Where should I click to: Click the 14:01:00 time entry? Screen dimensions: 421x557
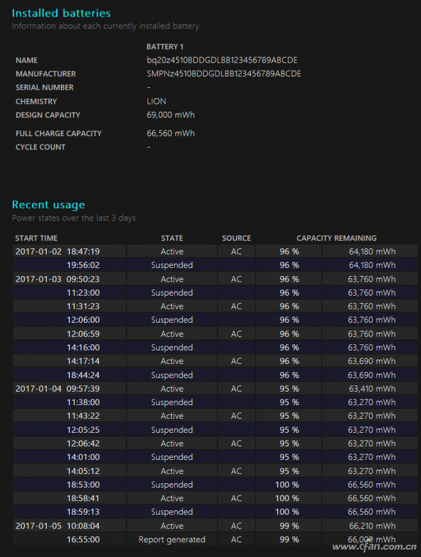(x=83, y=457)
